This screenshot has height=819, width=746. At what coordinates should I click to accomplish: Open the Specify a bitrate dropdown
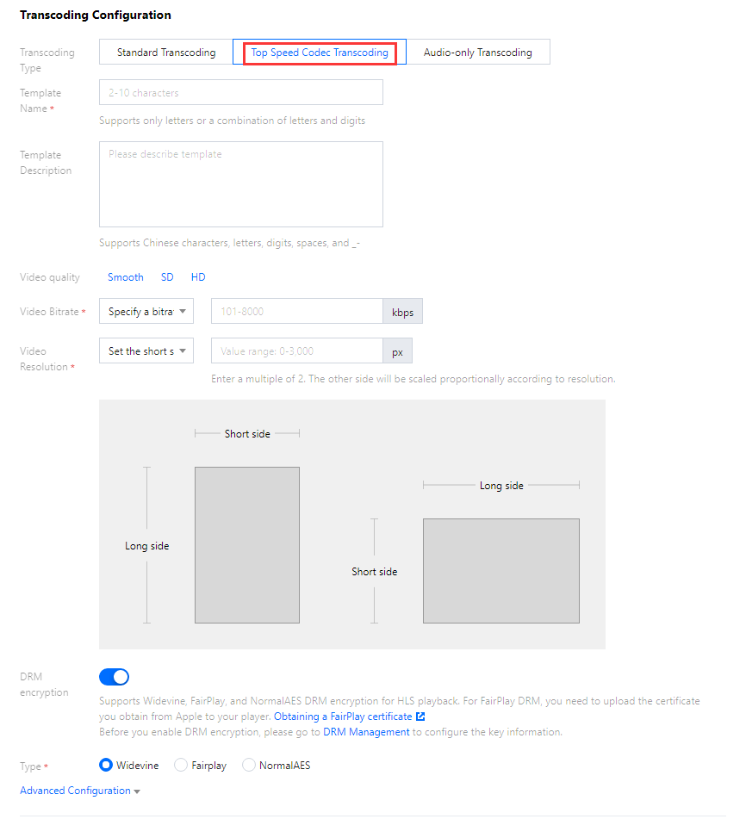146,311
